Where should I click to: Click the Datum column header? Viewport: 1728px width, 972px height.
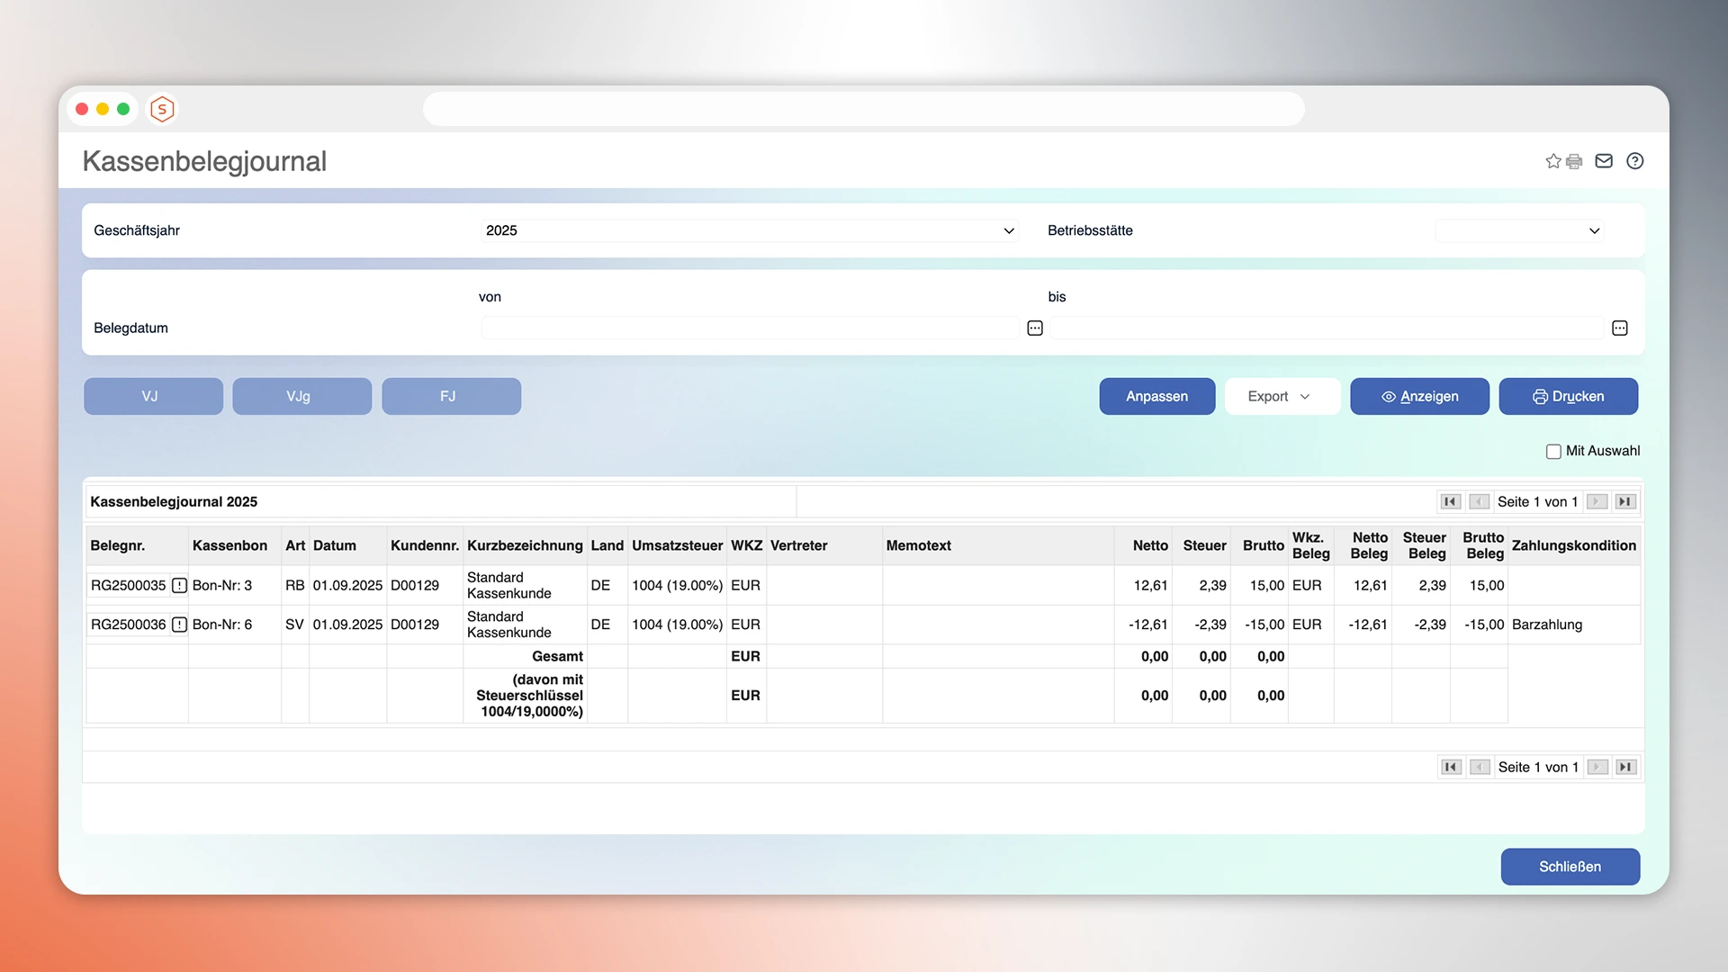coord(335,545)
